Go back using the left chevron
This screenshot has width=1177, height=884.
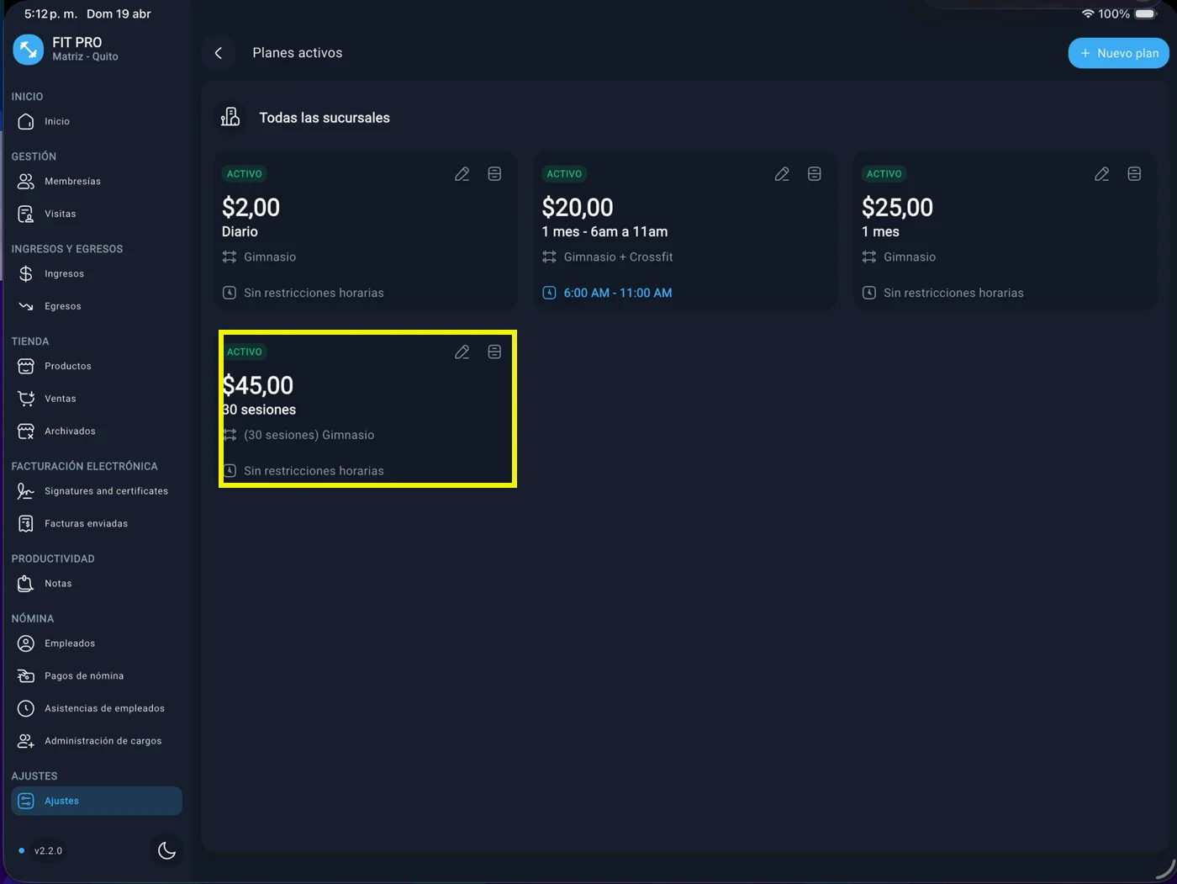click(219, 53)
